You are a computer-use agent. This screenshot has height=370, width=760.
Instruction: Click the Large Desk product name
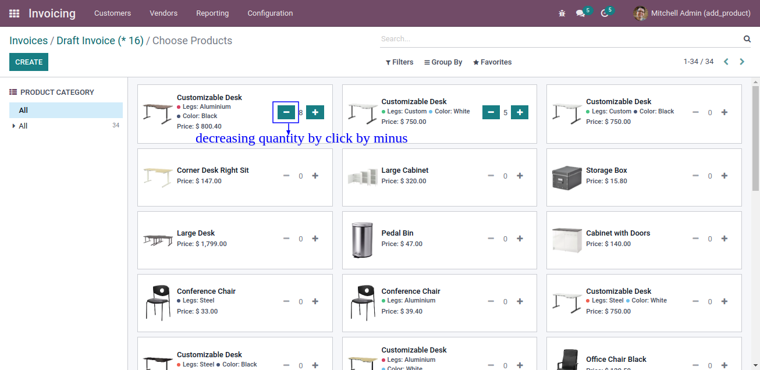[x=196, y=233]
